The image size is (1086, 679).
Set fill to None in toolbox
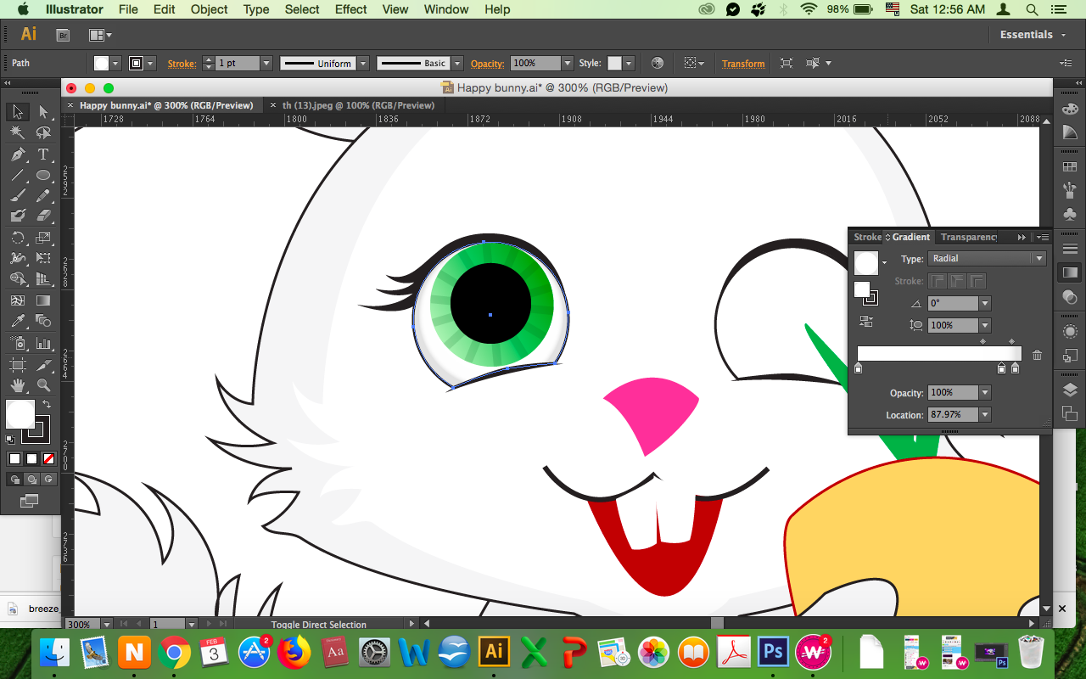pyautogui.click(x=48, y=459)
